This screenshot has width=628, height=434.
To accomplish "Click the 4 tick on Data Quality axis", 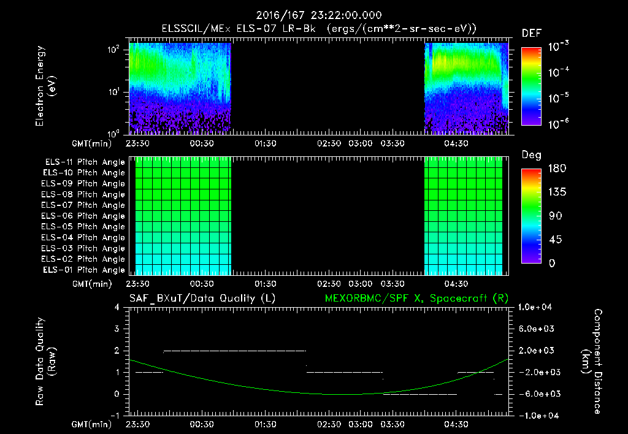I will click(117, 307).
